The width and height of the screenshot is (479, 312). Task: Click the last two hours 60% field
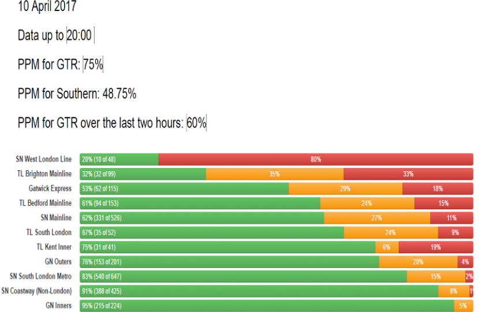(196, 123)
